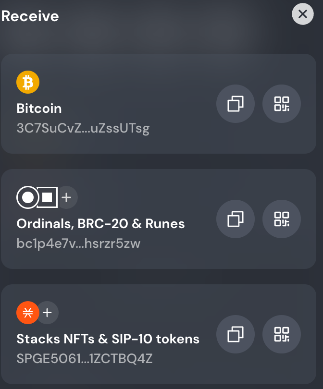Select the Stacks NFTs & SIP-10 tokens label

[x=108, y=339]
